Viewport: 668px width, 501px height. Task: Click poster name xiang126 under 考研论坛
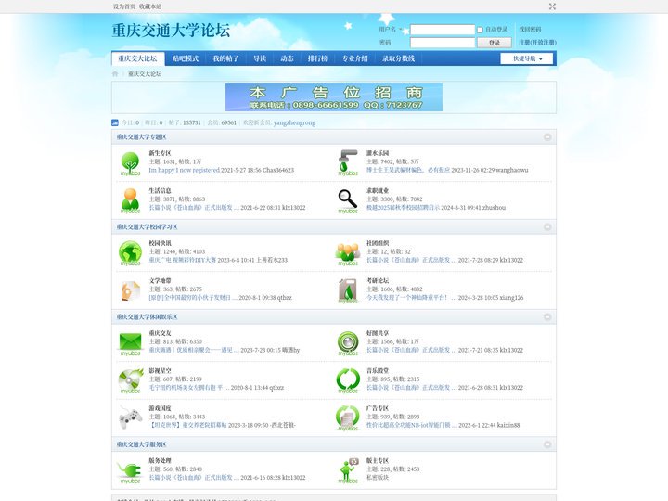pyautogui.click(x=511, y=298)
